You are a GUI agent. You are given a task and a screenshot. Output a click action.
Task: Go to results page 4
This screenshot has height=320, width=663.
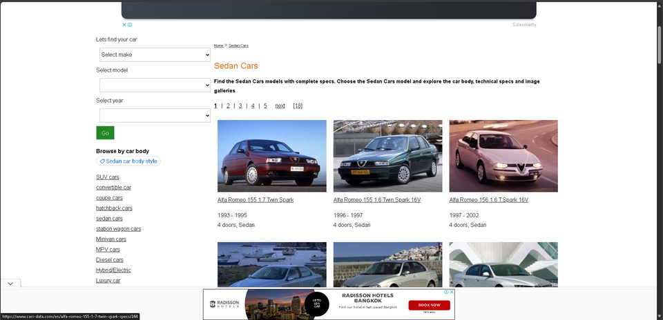(x=253, y=106)
